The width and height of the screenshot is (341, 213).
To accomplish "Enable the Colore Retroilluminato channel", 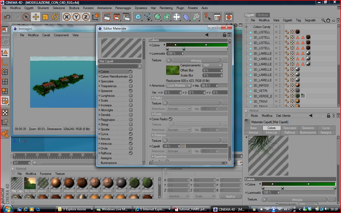I will click(x=131, y=77).
